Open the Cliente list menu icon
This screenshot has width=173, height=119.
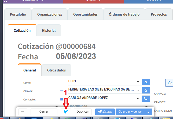(62, 91)
